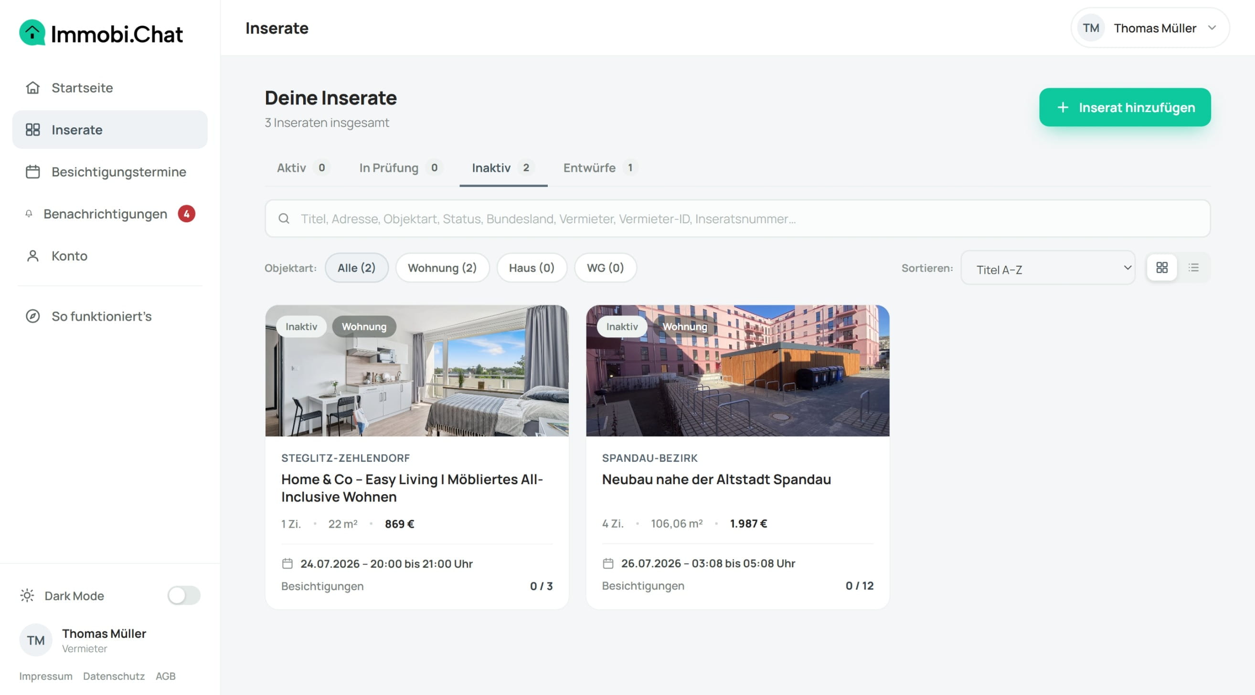1255x695 pixels.
Task: Open the Datenschutz link
Action: coord(114,675)
